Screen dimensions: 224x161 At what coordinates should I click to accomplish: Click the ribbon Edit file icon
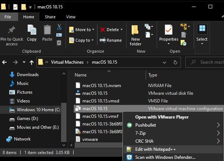[x=184, y=35]
